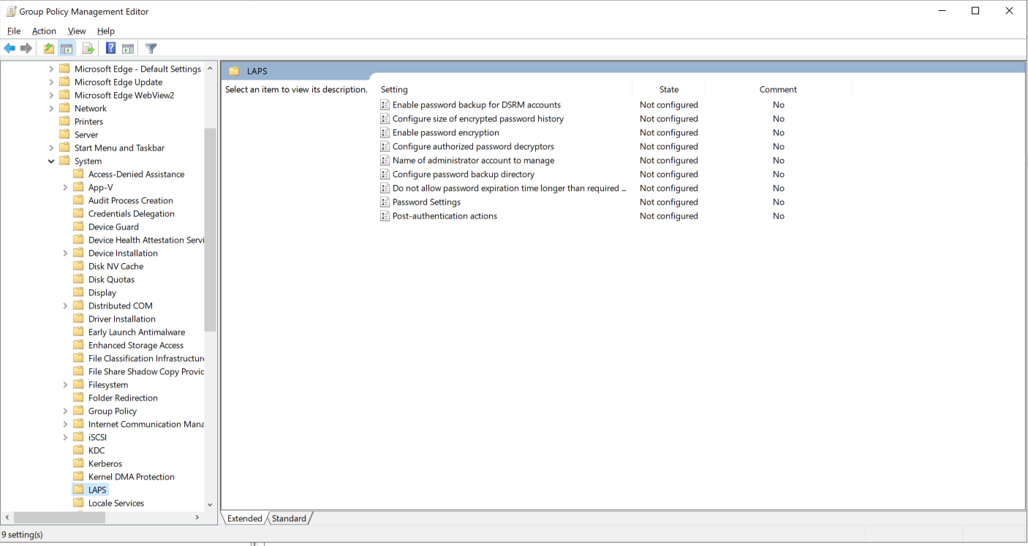The width and height of the screenshot is (1028, 546).
Task: Click the Filter toolbar icon
Action: click(151, 48)
